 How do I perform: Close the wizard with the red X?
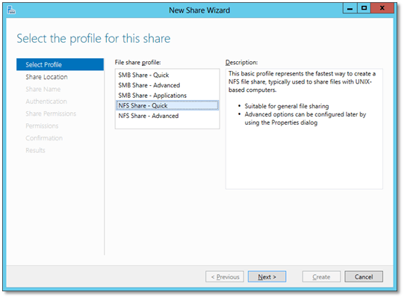tap(382, 8)
